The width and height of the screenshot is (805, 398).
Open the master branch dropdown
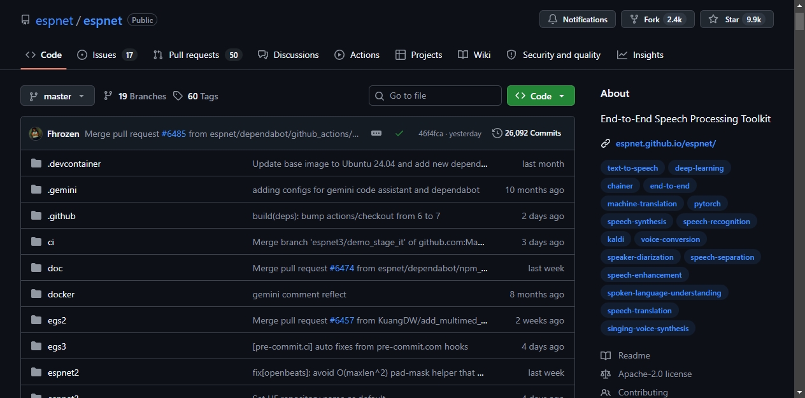pyautogui.click(x=57, y=96)
